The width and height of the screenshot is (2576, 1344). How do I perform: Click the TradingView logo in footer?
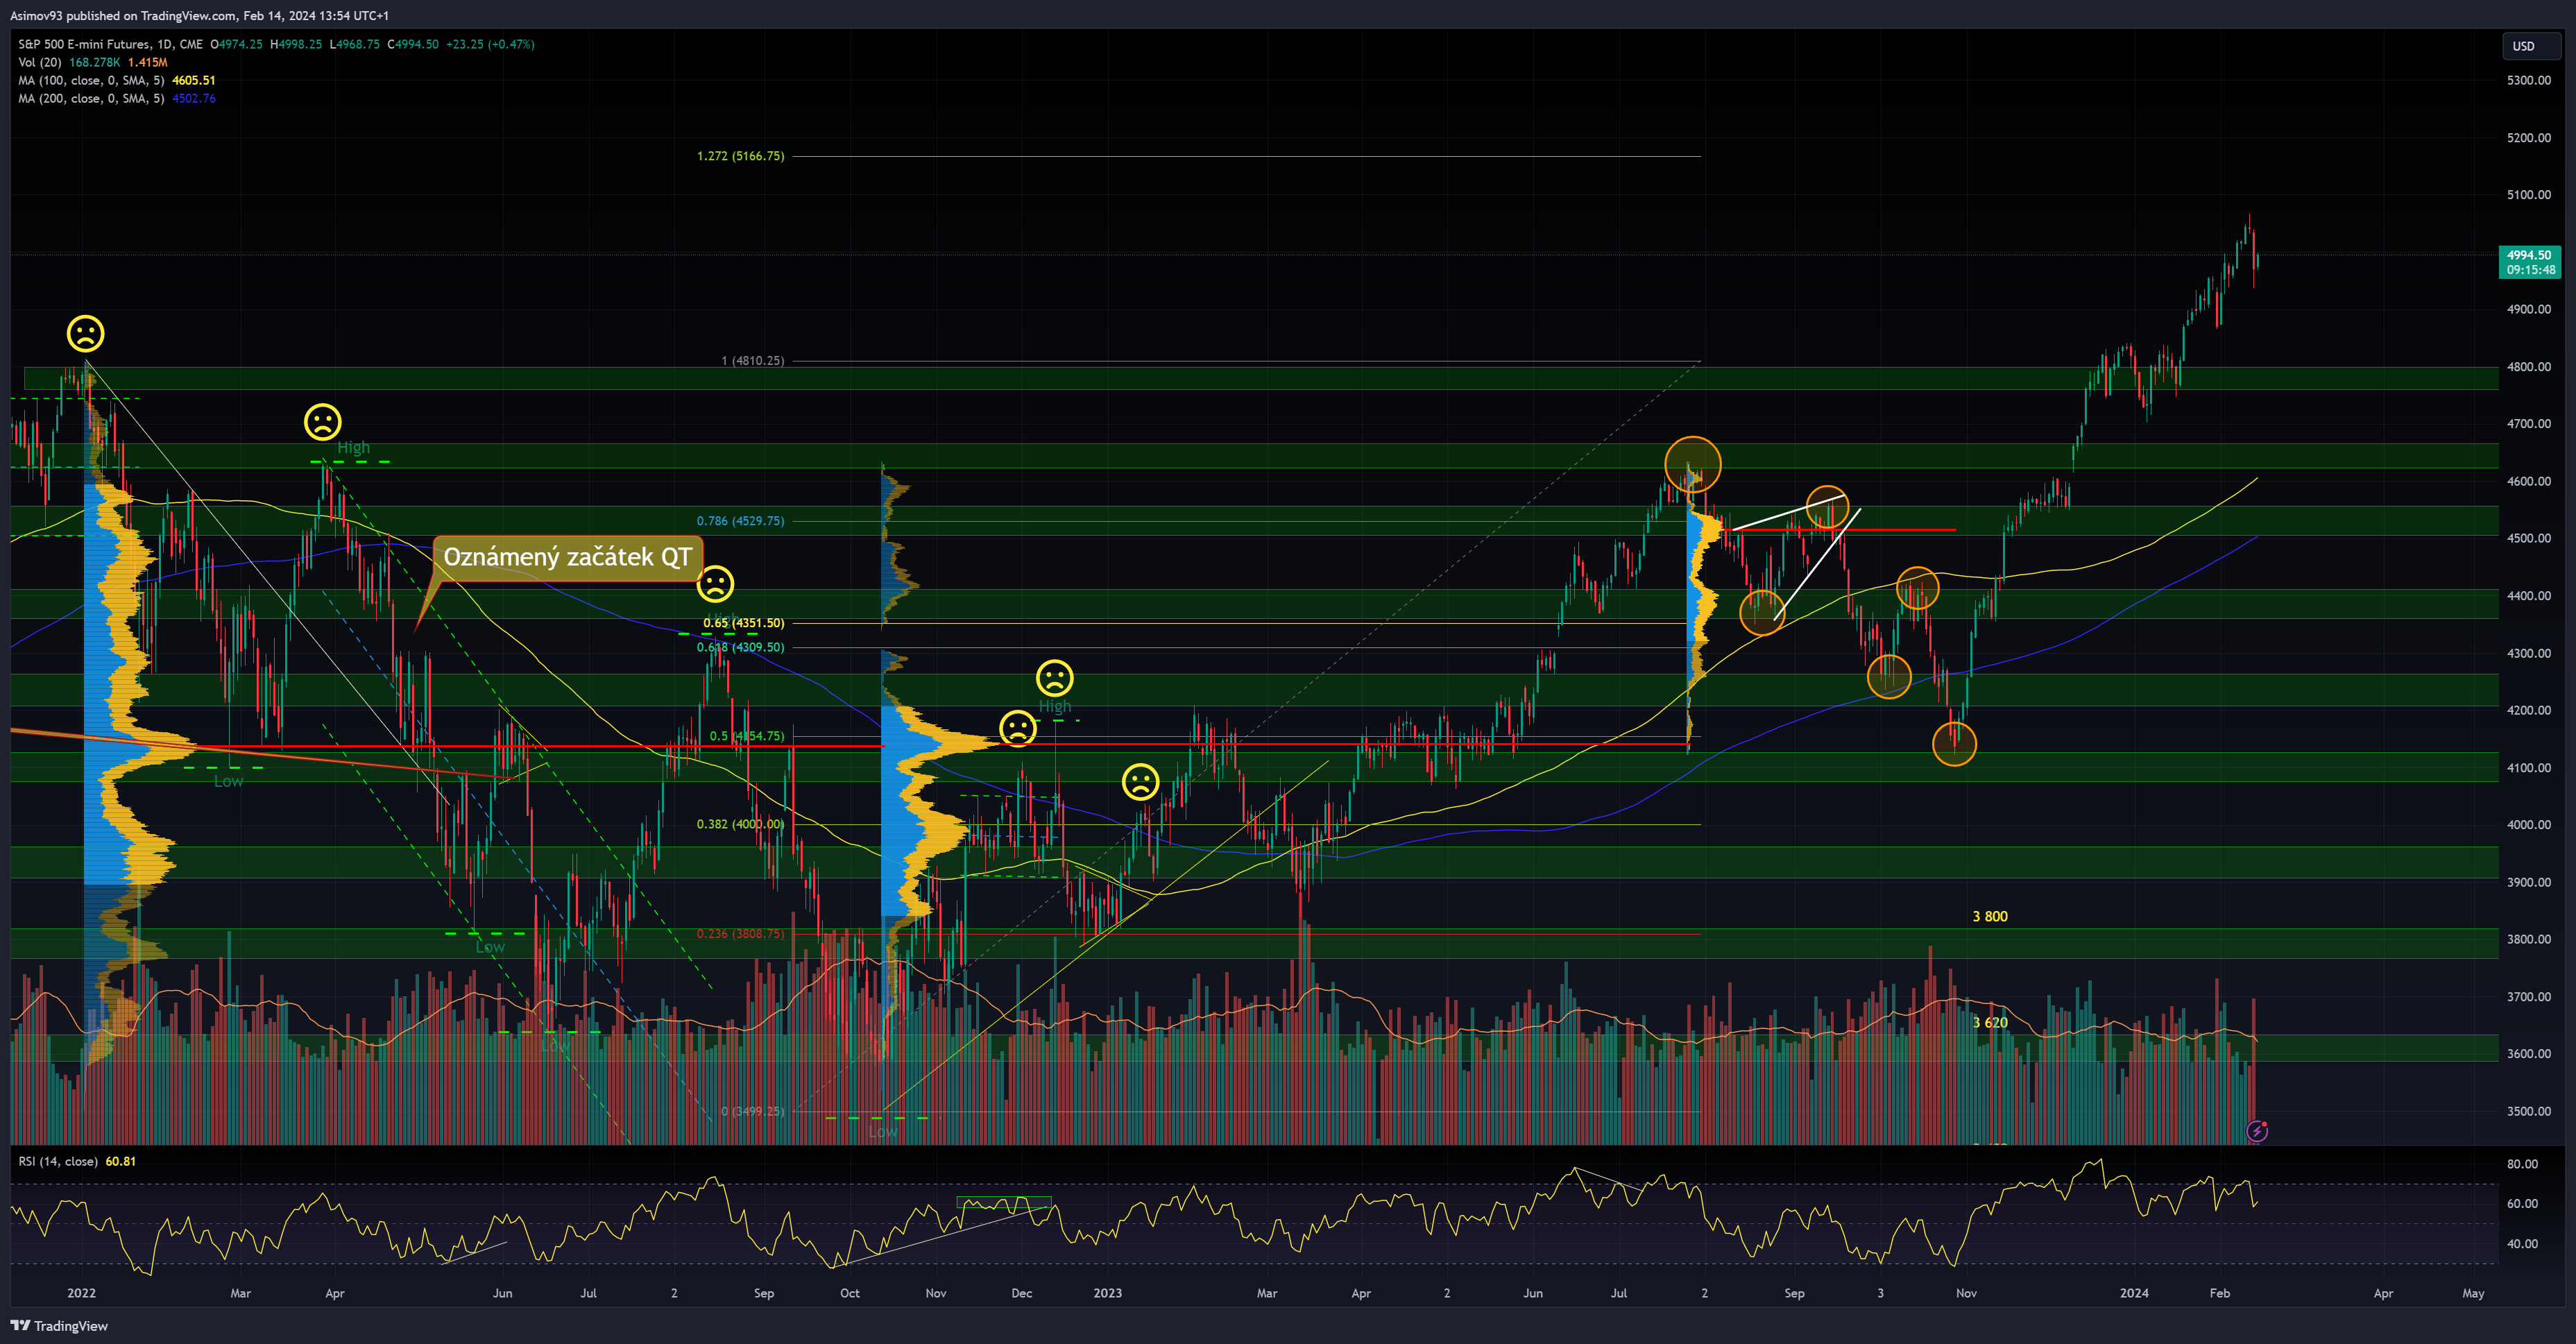(x=59, y=1325)
